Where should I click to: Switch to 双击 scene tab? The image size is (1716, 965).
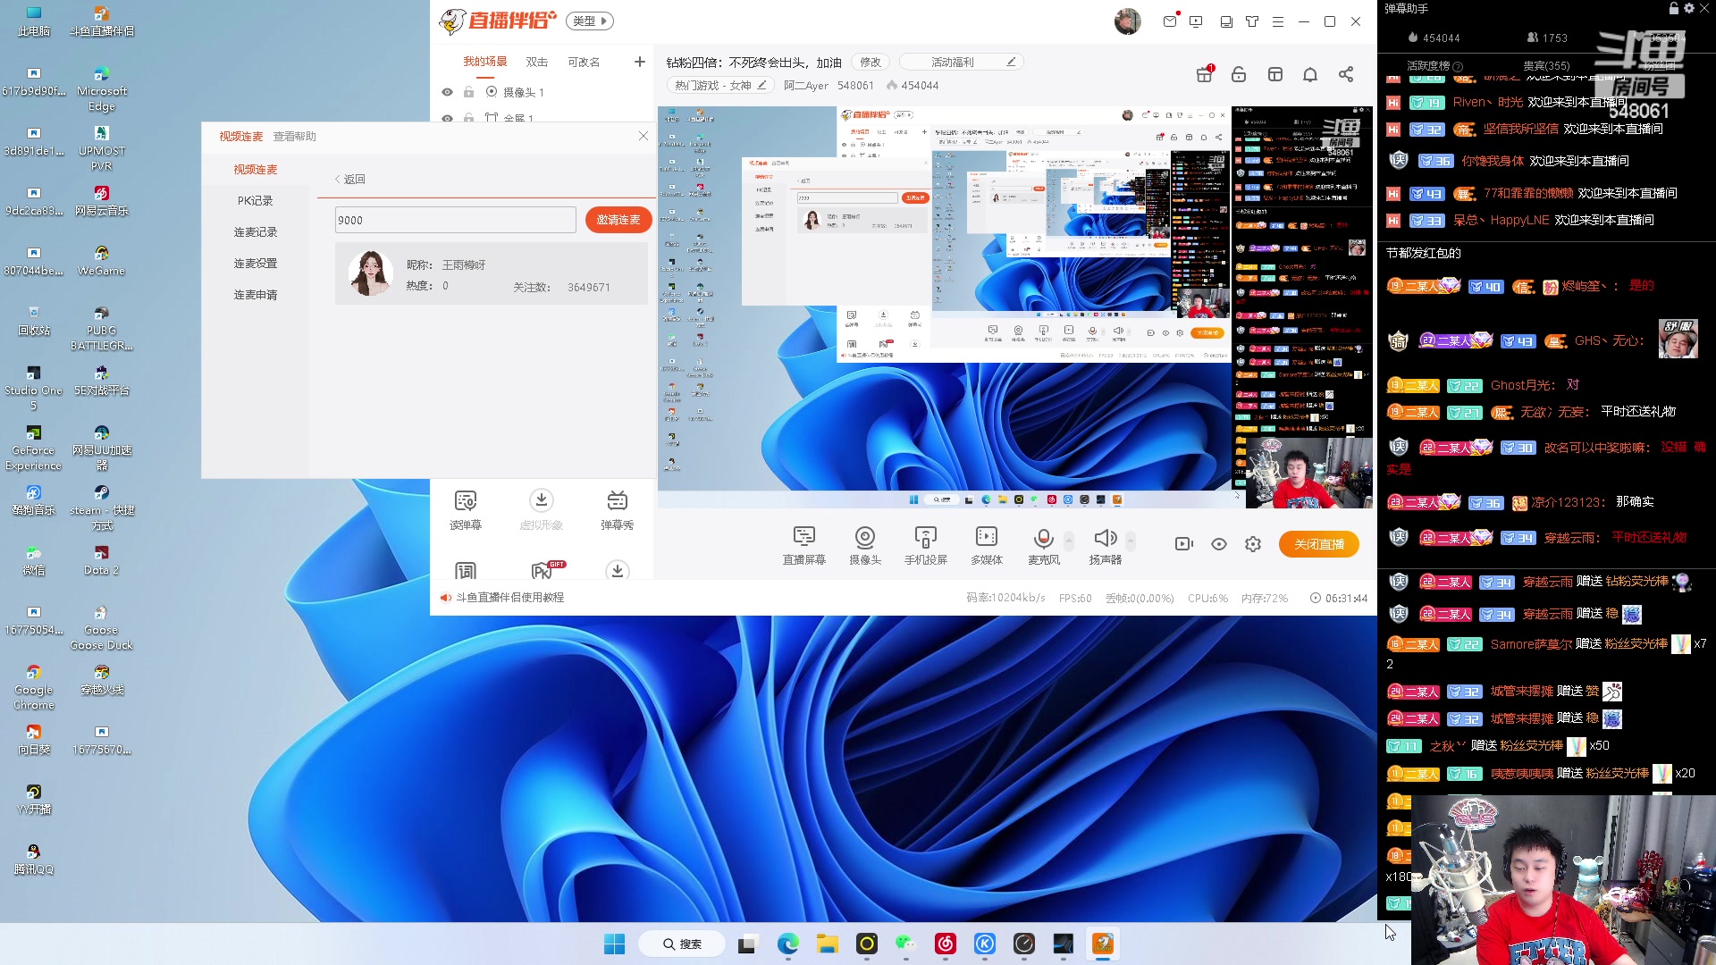pyautogui.click(x=536, y=62)
